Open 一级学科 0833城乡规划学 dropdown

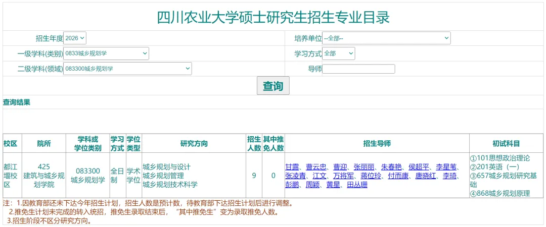106,53
